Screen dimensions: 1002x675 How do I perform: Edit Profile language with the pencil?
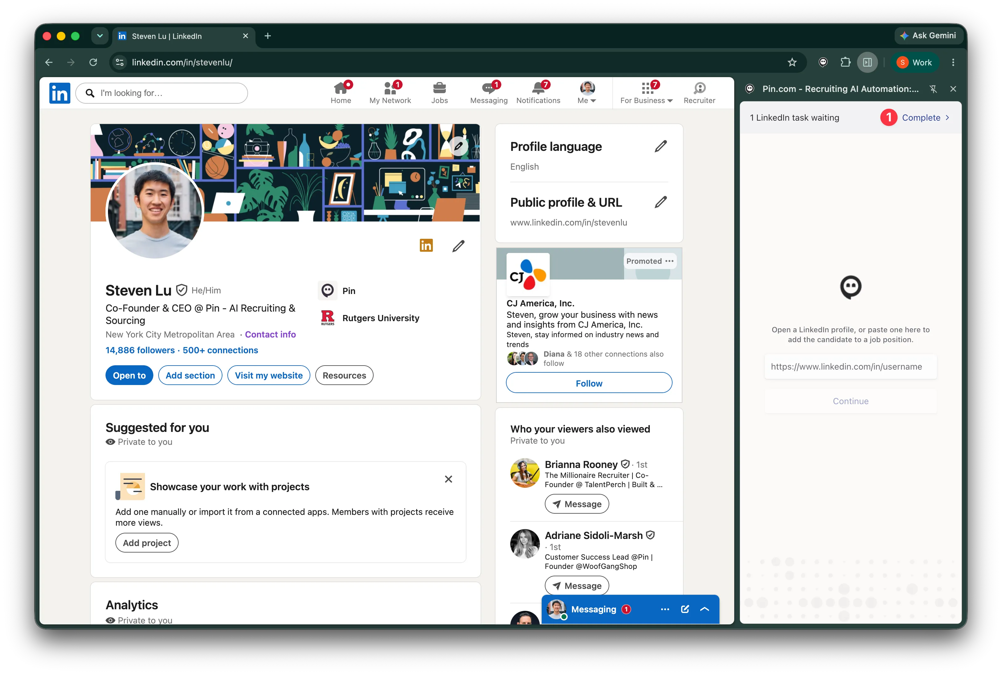(661, 146)
